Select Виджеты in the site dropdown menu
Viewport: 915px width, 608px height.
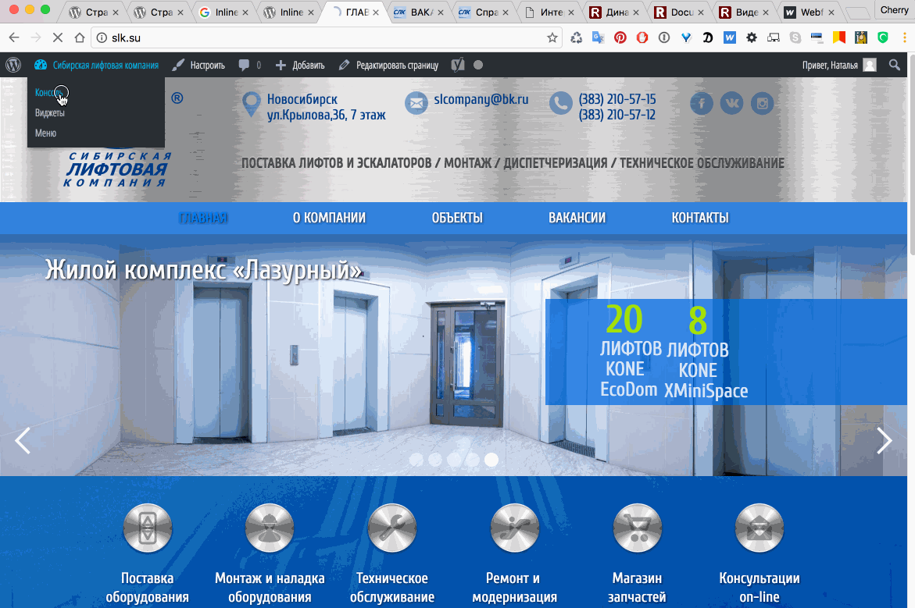click(49, 113)
